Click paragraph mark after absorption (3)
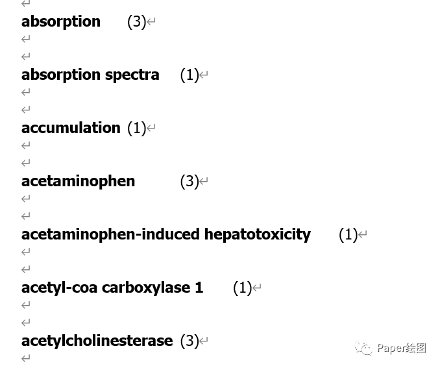The height and width of the screenshot is (368, 440). click(151, 21)
